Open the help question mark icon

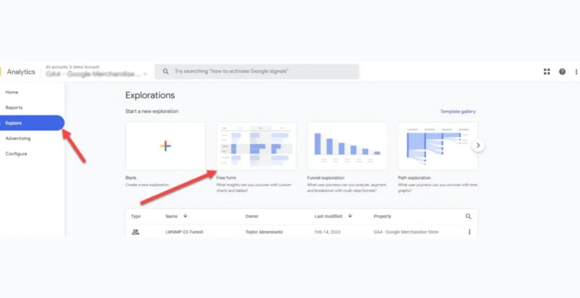(x=562, y=72)
